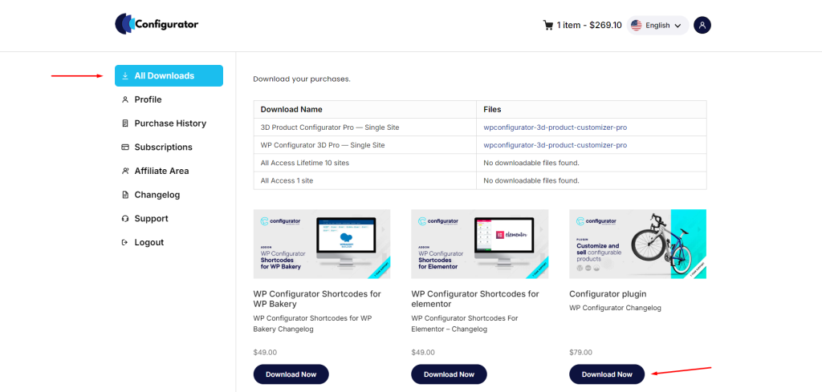Download WP Bakery Shortcodes addon

(x=291, y=374)
